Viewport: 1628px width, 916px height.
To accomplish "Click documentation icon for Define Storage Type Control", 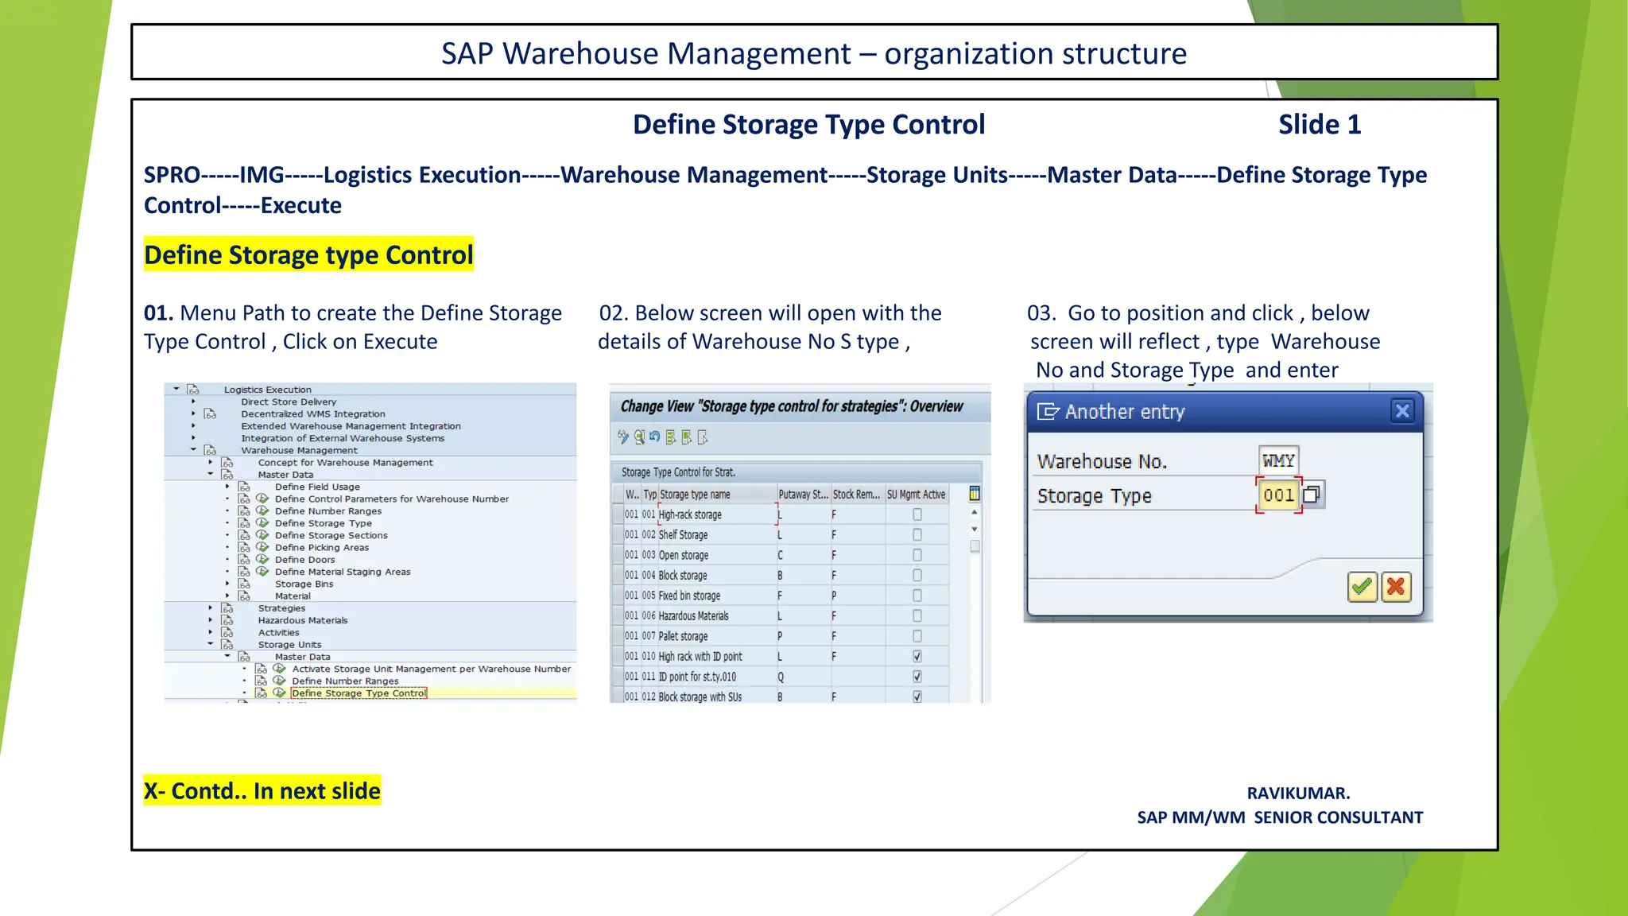I will point(261,693).
